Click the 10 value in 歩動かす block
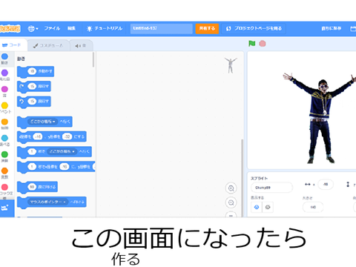The width and height of the screenshot is (356, 267). [x=32, y=71]
